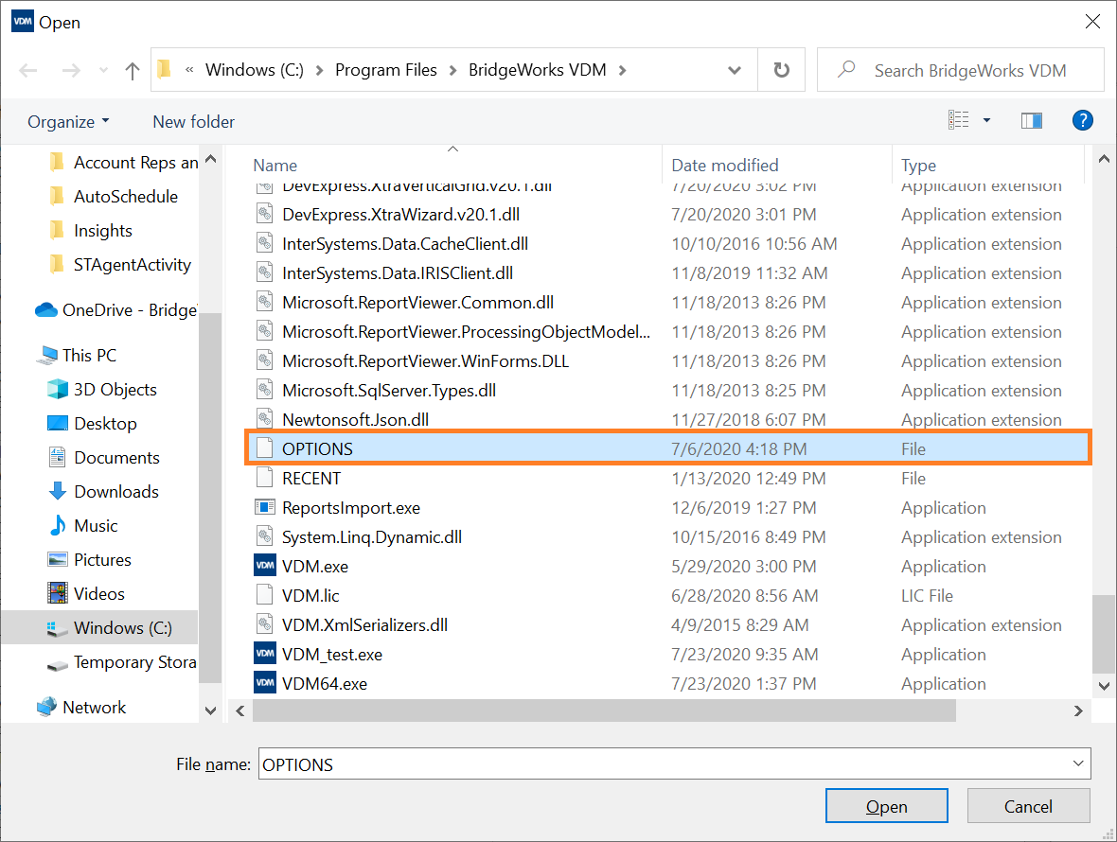Change view layout icon

click(x=958, y=120)
